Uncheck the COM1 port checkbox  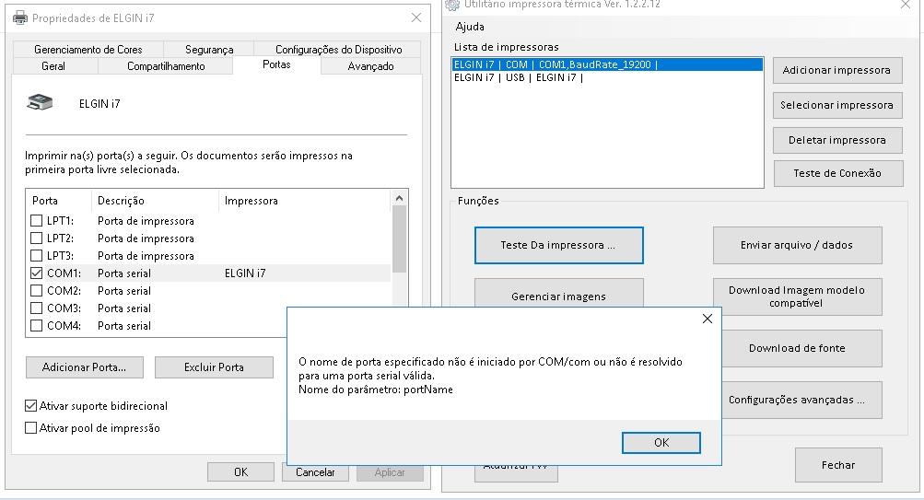point(37,273)
